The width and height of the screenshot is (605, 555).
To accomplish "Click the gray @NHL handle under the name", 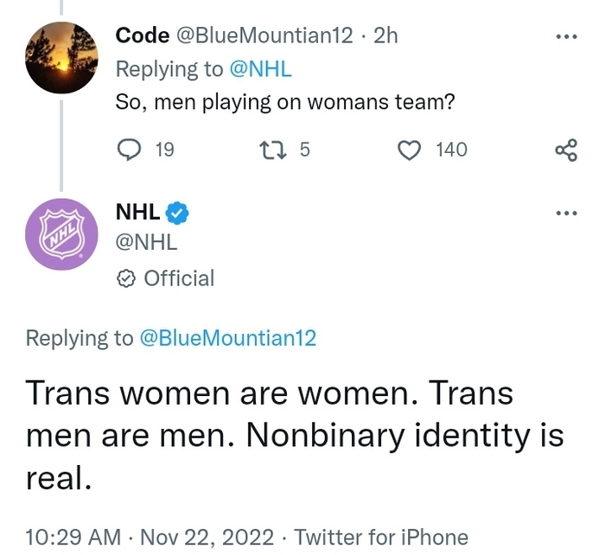I will 146,243.
